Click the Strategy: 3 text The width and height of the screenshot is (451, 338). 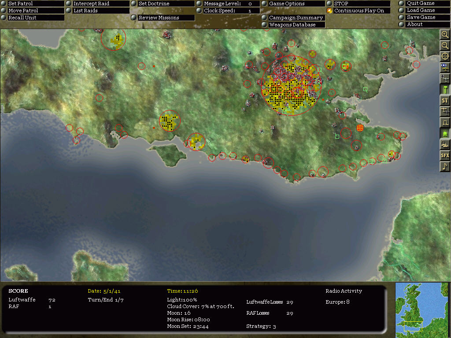click(x=261, y=326)
